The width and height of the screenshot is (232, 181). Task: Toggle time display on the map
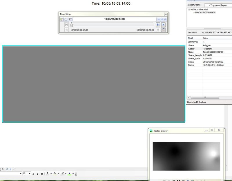pyautogui.click(x=61, y=19)
